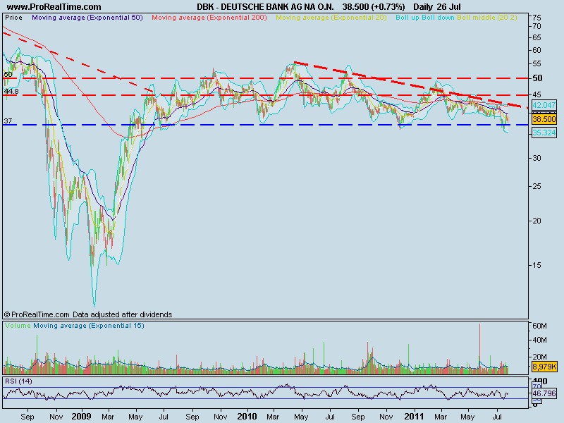Click the Price legend label
The image size is (564, 423).
coord(13,17)
